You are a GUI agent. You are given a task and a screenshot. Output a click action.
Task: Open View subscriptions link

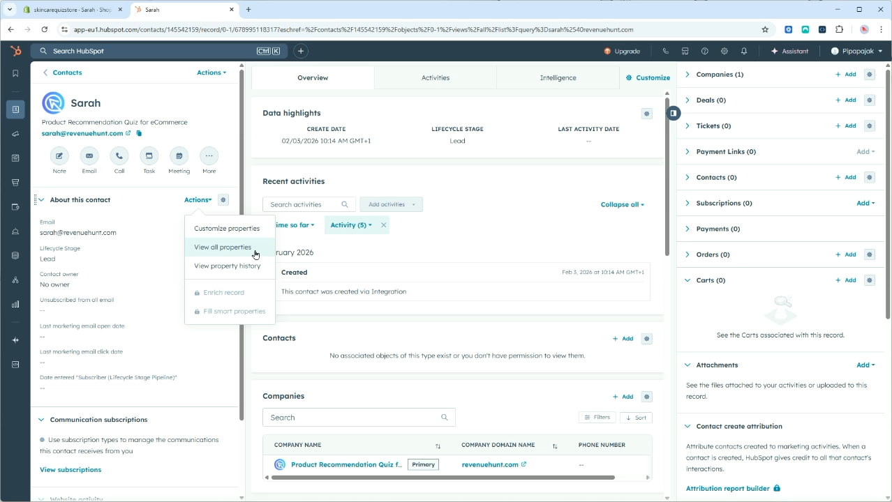[70, 469]
